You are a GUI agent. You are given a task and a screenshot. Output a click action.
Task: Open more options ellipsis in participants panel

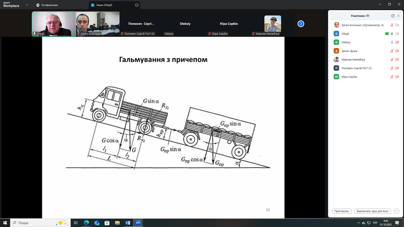pyautogui.click(x=396, y=211)
